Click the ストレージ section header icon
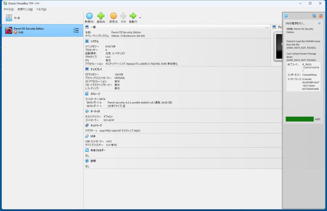The image size is (327, 211). [87, 94]
